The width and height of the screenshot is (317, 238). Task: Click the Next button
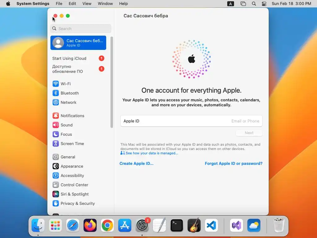pyautogui.click(x=249, y=133)
